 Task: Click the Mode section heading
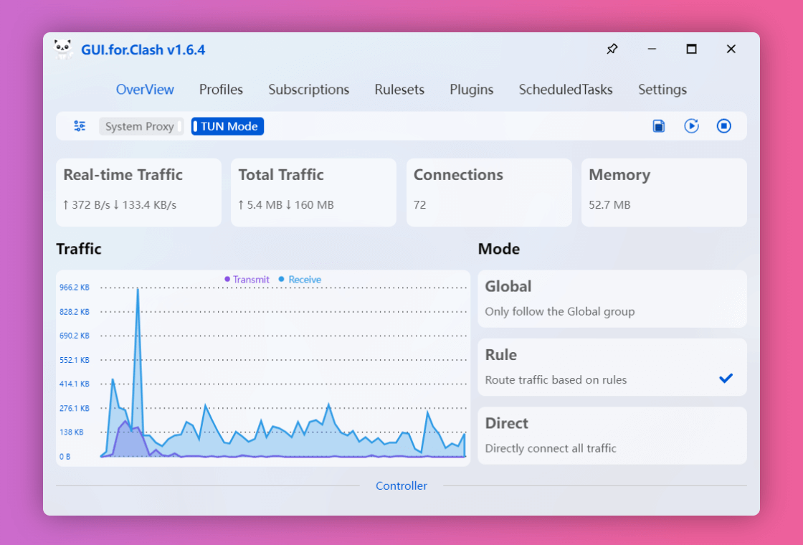pos(499,249)
